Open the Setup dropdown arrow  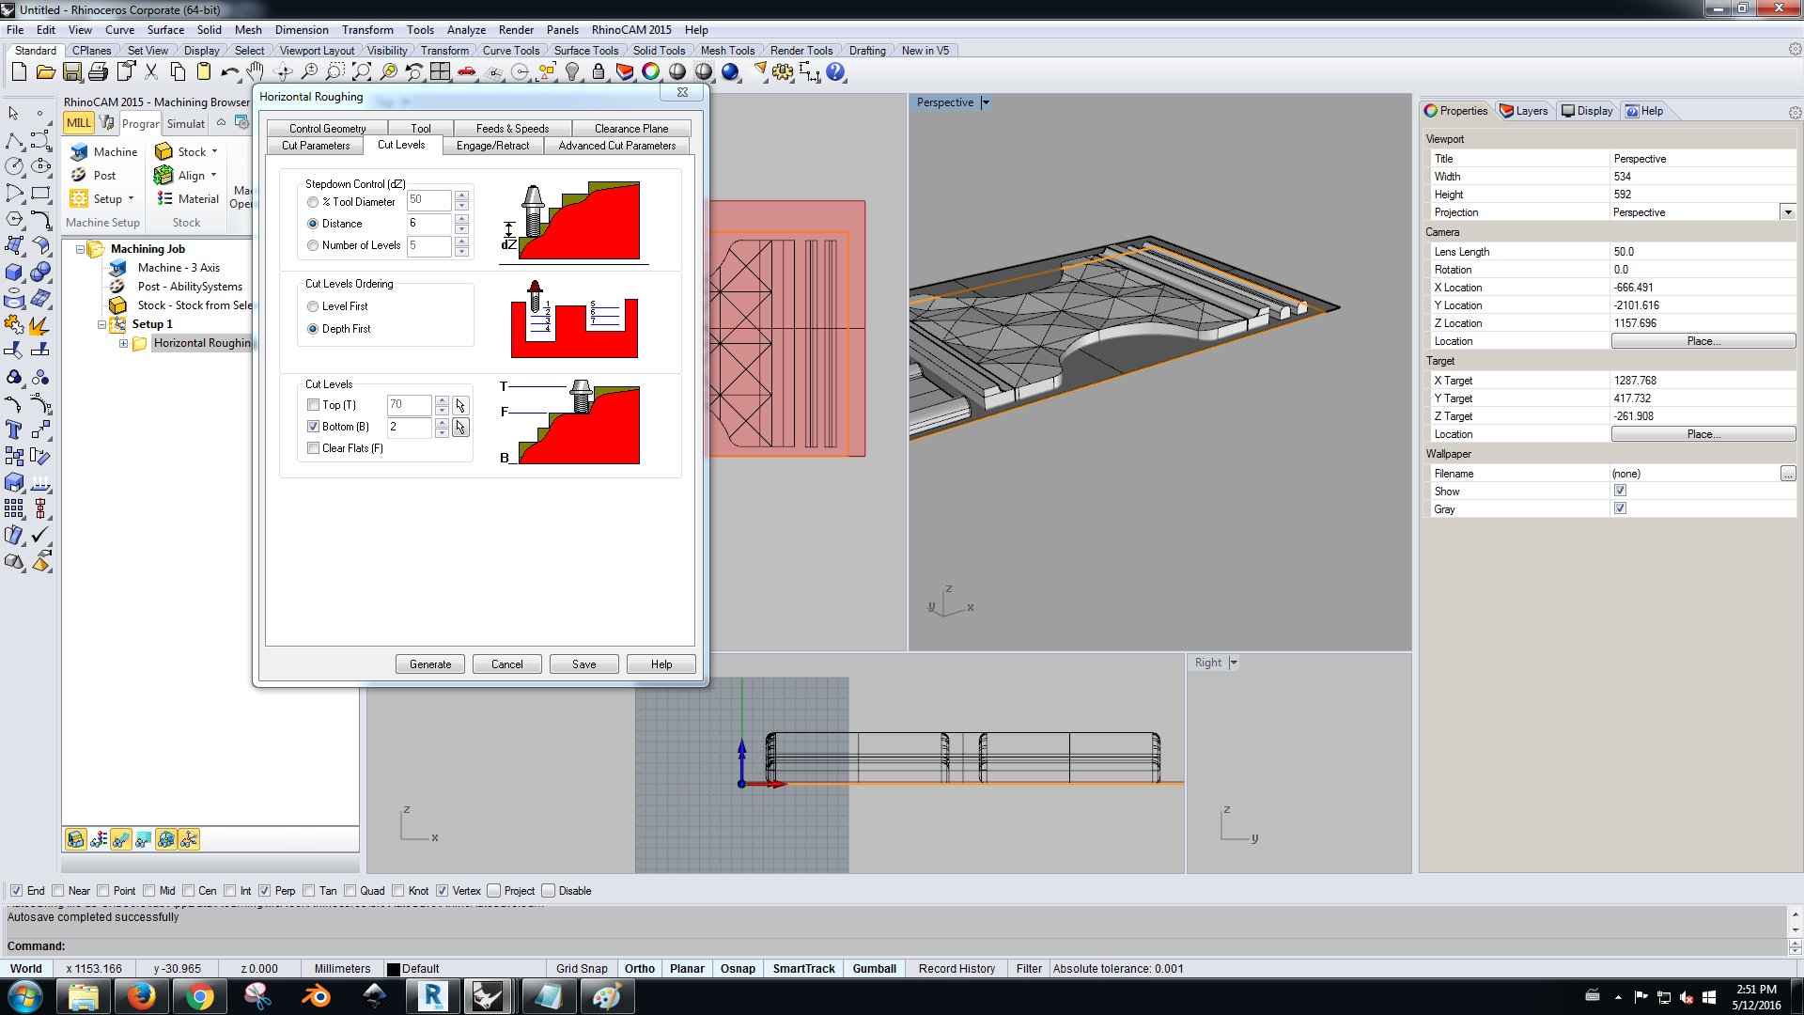tap(131, 198)
